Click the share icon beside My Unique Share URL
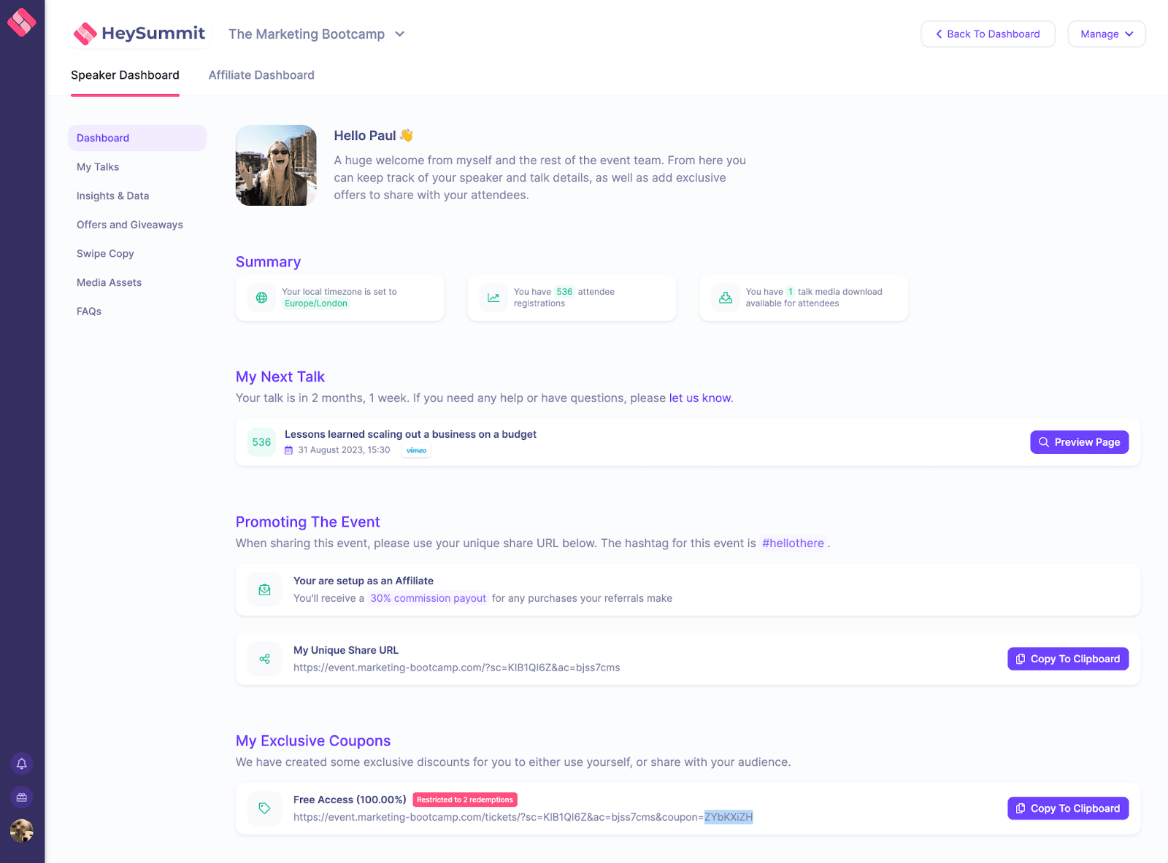The width and height of the screenshot is (1168, 863). pyautogui.click(x=264, y=659)
